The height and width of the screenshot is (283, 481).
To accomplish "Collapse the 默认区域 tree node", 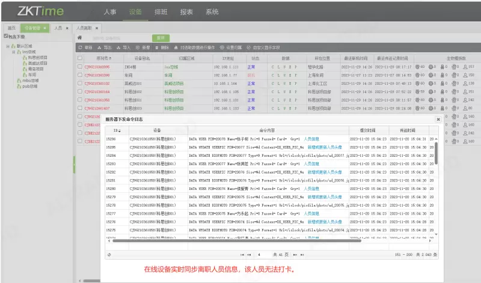I will tap(8, 46).
